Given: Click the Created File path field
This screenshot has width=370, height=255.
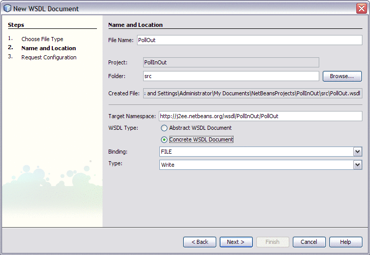Looking at the screenshot, I should point(252,93).
